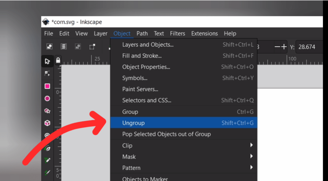The height and width of the screenshot is (181, 328).
Task: Open the Path menu
Action: 142,34
